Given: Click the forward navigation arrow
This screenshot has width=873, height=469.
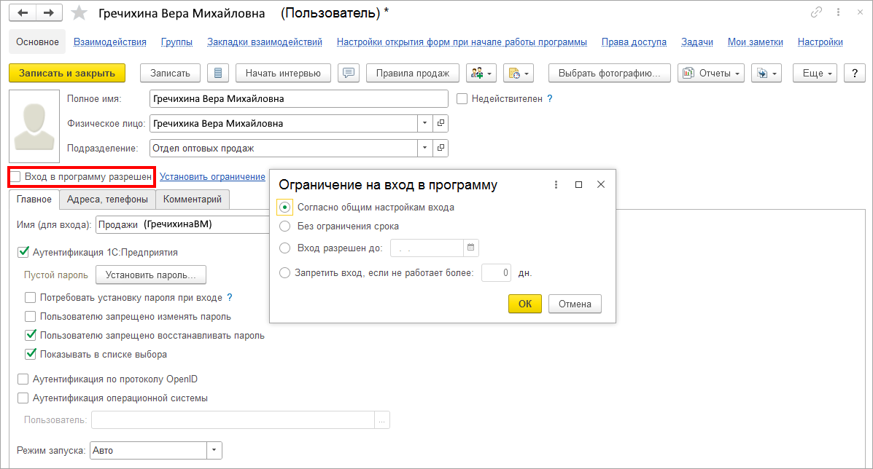Looking at the screenshot, I should [x=49, y=13].
